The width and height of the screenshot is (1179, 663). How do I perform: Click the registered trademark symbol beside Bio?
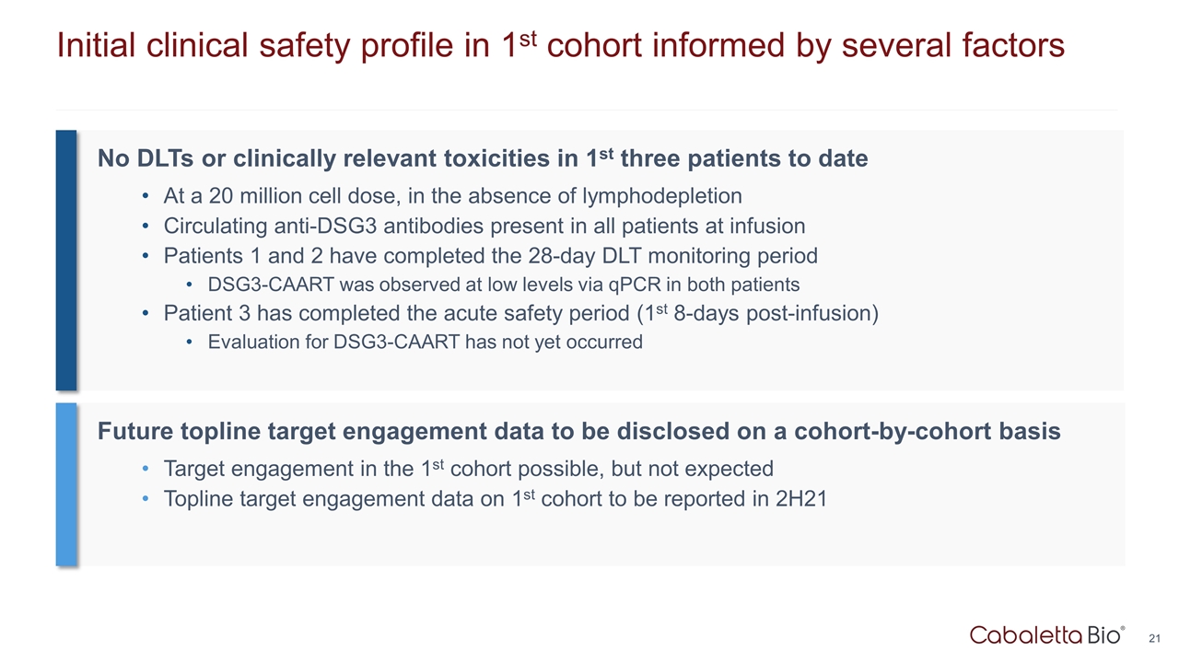point(1123,629)
